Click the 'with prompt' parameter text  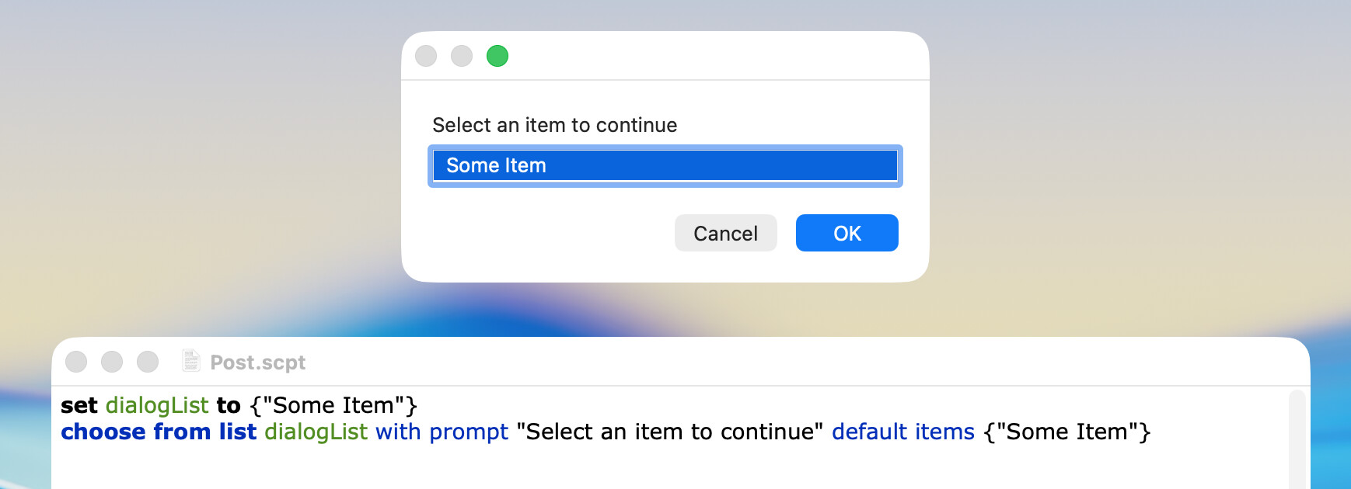(442, 432)
